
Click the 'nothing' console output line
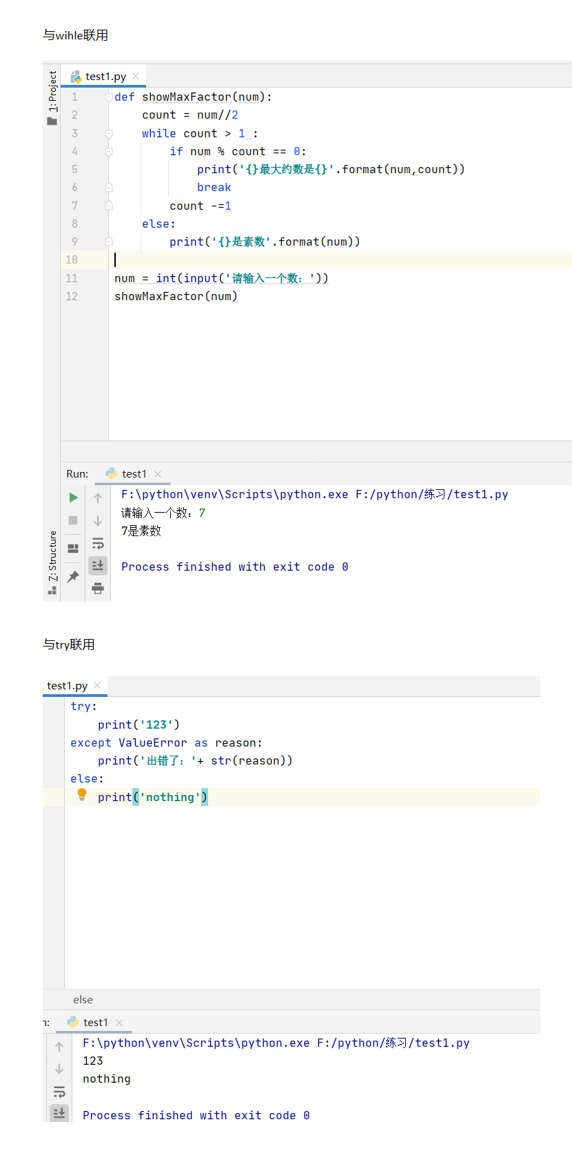107,1079
